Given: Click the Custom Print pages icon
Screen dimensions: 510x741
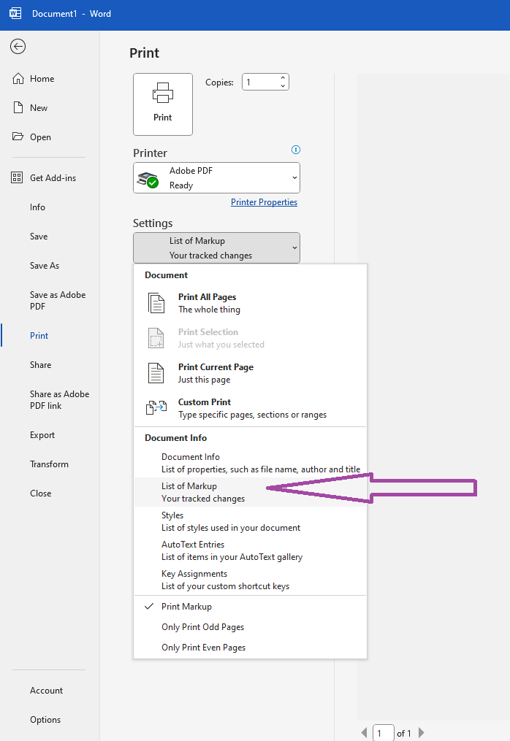Looking at the screenshot, I should pyautogui.click(x=156, y=407).
